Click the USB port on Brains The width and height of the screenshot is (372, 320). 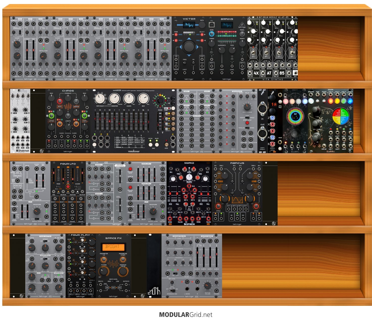[212, 25]
